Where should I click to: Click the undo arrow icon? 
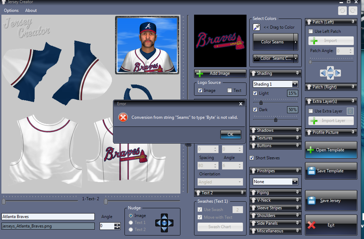tap(342, 10)
